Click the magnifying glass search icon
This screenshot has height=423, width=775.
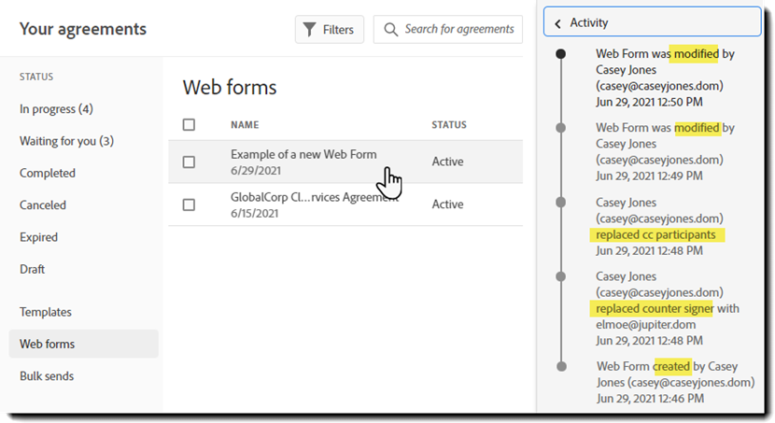tap(390, 30)
